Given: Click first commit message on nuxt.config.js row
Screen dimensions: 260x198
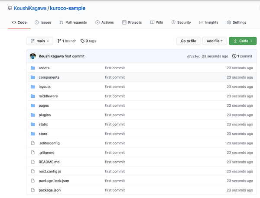Looking at the screenshot, I should click(x=115, y=171).
